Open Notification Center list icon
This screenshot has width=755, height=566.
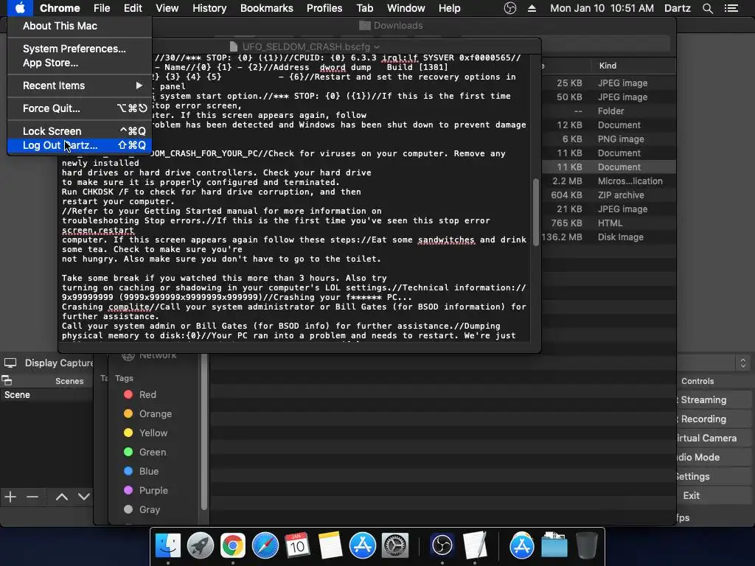(731, 8)
